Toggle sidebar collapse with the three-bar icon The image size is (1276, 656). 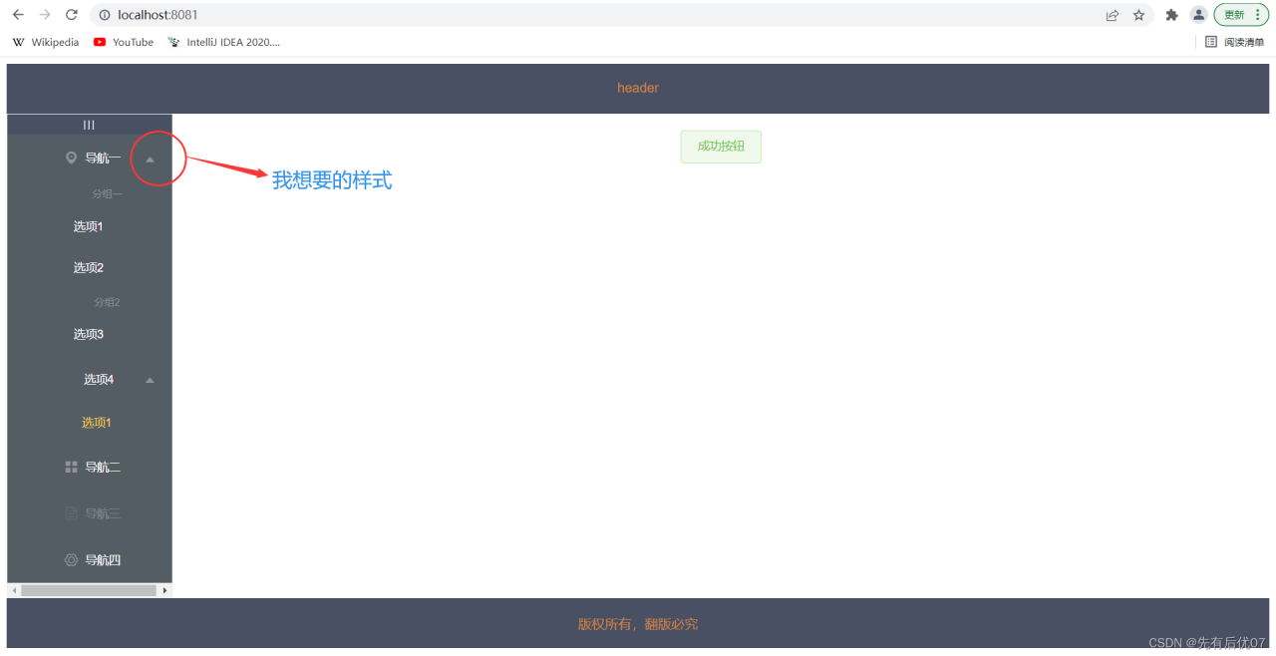click(x=89, y=125)
